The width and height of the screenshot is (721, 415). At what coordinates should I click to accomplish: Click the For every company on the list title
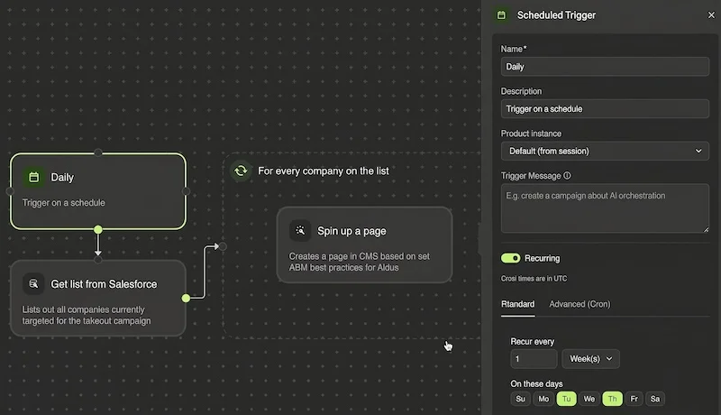click(x=324, y=171)
